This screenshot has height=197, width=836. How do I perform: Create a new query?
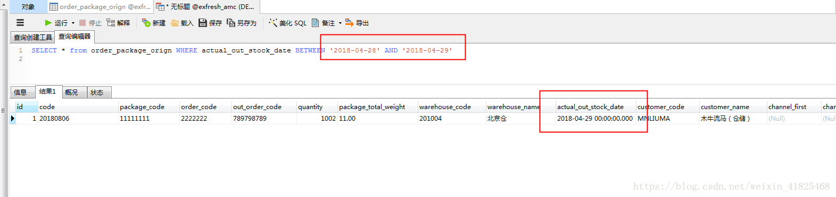click(x=154, y=23)
